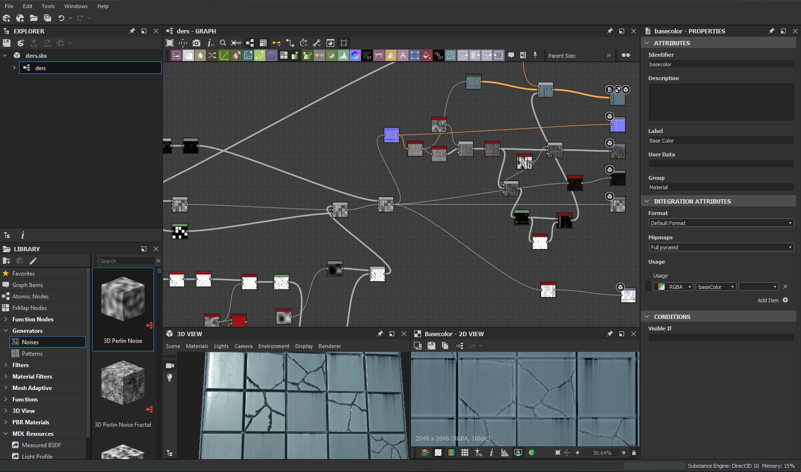This screenshot has height=472, width=801.
Task: Toggle the checkered transparency background in 2D view
Action: tap(438, 453)
